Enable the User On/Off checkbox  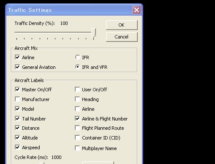(x=77, y=89)
